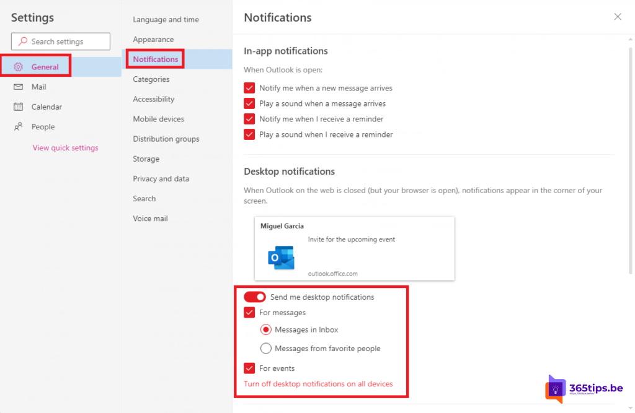Click the People icon in sidebar

19,127
